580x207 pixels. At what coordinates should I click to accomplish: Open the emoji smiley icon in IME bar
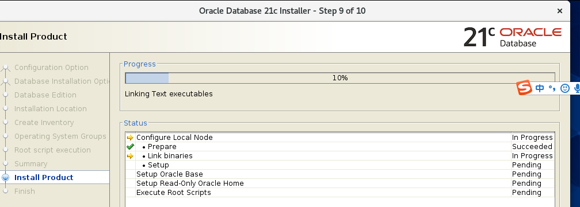(565, 88)
